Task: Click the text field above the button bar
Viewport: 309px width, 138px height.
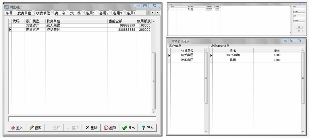Action: click(x=82, y=119)
